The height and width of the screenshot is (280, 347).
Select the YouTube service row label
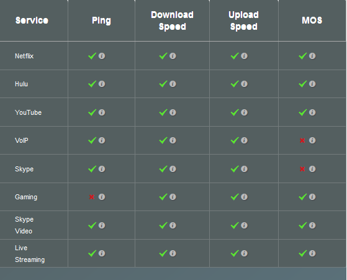point(28,112)
